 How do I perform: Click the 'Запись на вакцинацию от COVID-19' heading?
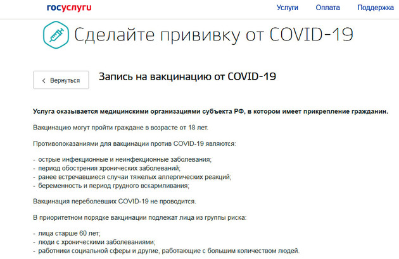click(x=187, y=76)
